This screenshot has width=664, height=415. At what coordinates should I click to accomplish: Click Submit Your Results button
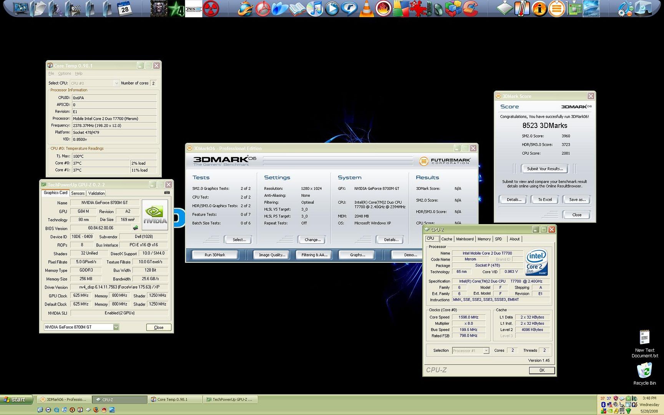pos(544,169)
